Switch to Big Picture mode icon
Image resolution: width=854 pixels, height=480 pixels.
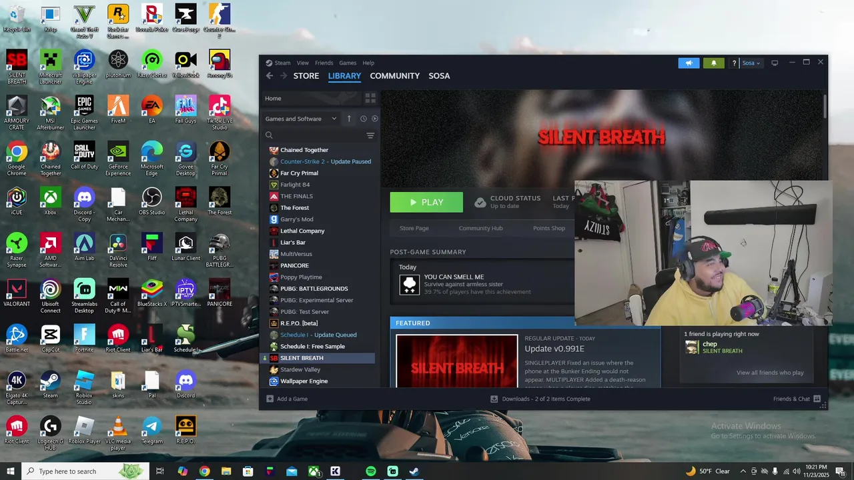pyautogui.click(x=775, y=63)
